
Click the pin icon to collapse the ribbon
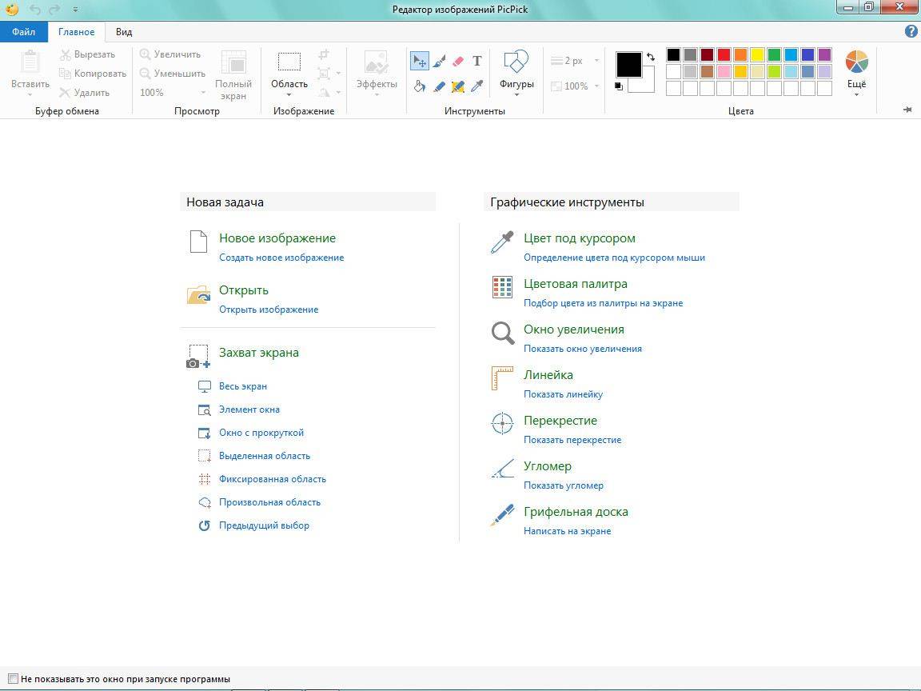[907, 110]
